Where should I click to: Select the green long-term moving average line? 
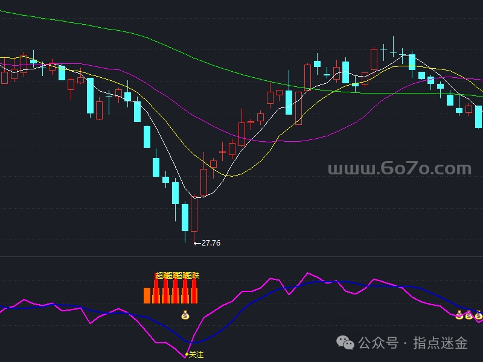tap(181, 47)
